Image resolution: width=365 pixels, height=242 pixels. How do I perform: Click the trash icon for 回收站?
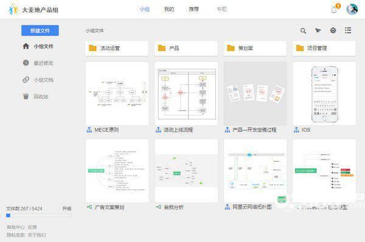pyautogui.click(x=26, y=96)
